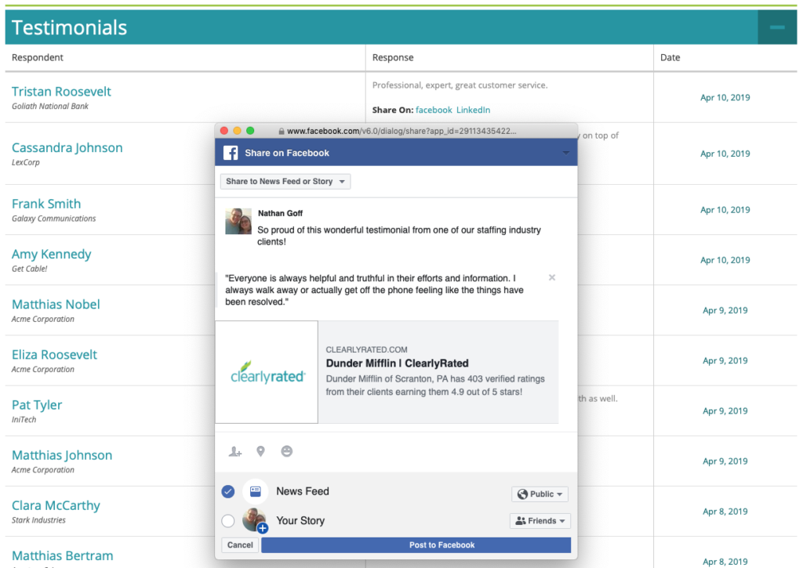Remove the quote with the X icon

tap(552, 277)
